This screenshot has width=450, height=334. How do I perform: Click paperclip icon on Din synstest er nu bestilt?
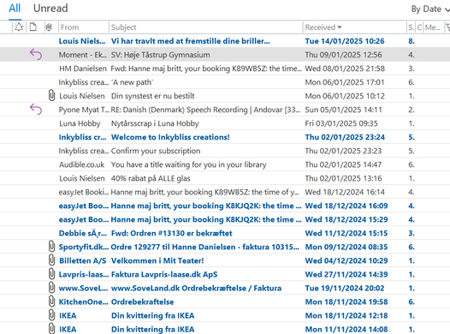(x=51, y=96)
